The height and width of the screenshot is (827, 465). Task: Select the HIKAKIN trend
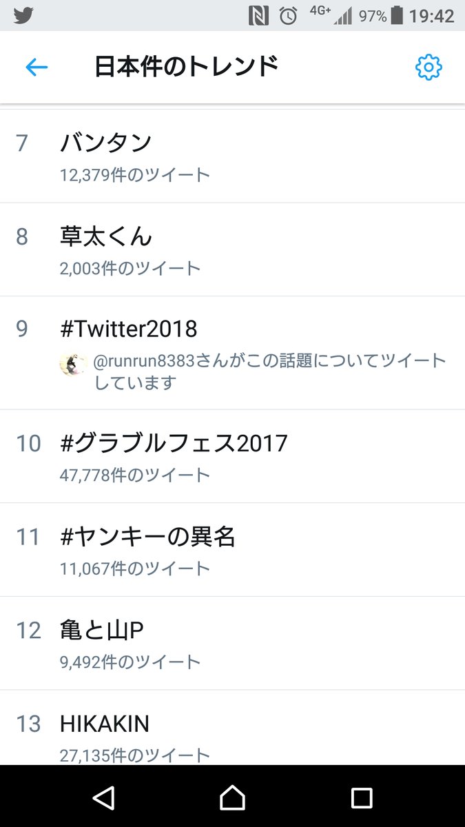(105, 724)
